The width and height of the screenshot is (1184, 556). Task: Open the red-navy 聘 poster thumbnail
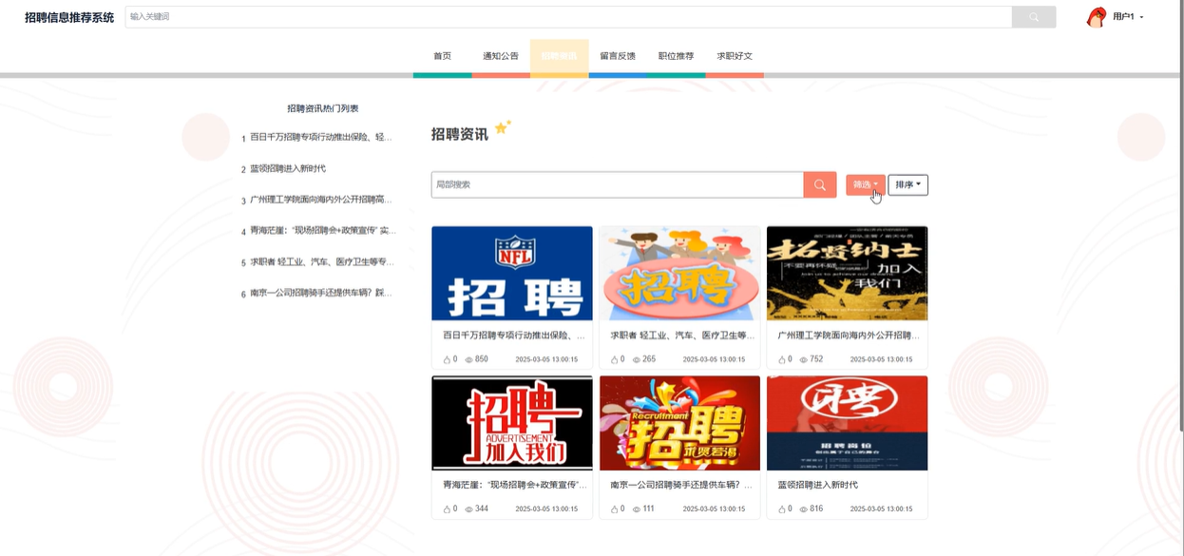[847, 423]
